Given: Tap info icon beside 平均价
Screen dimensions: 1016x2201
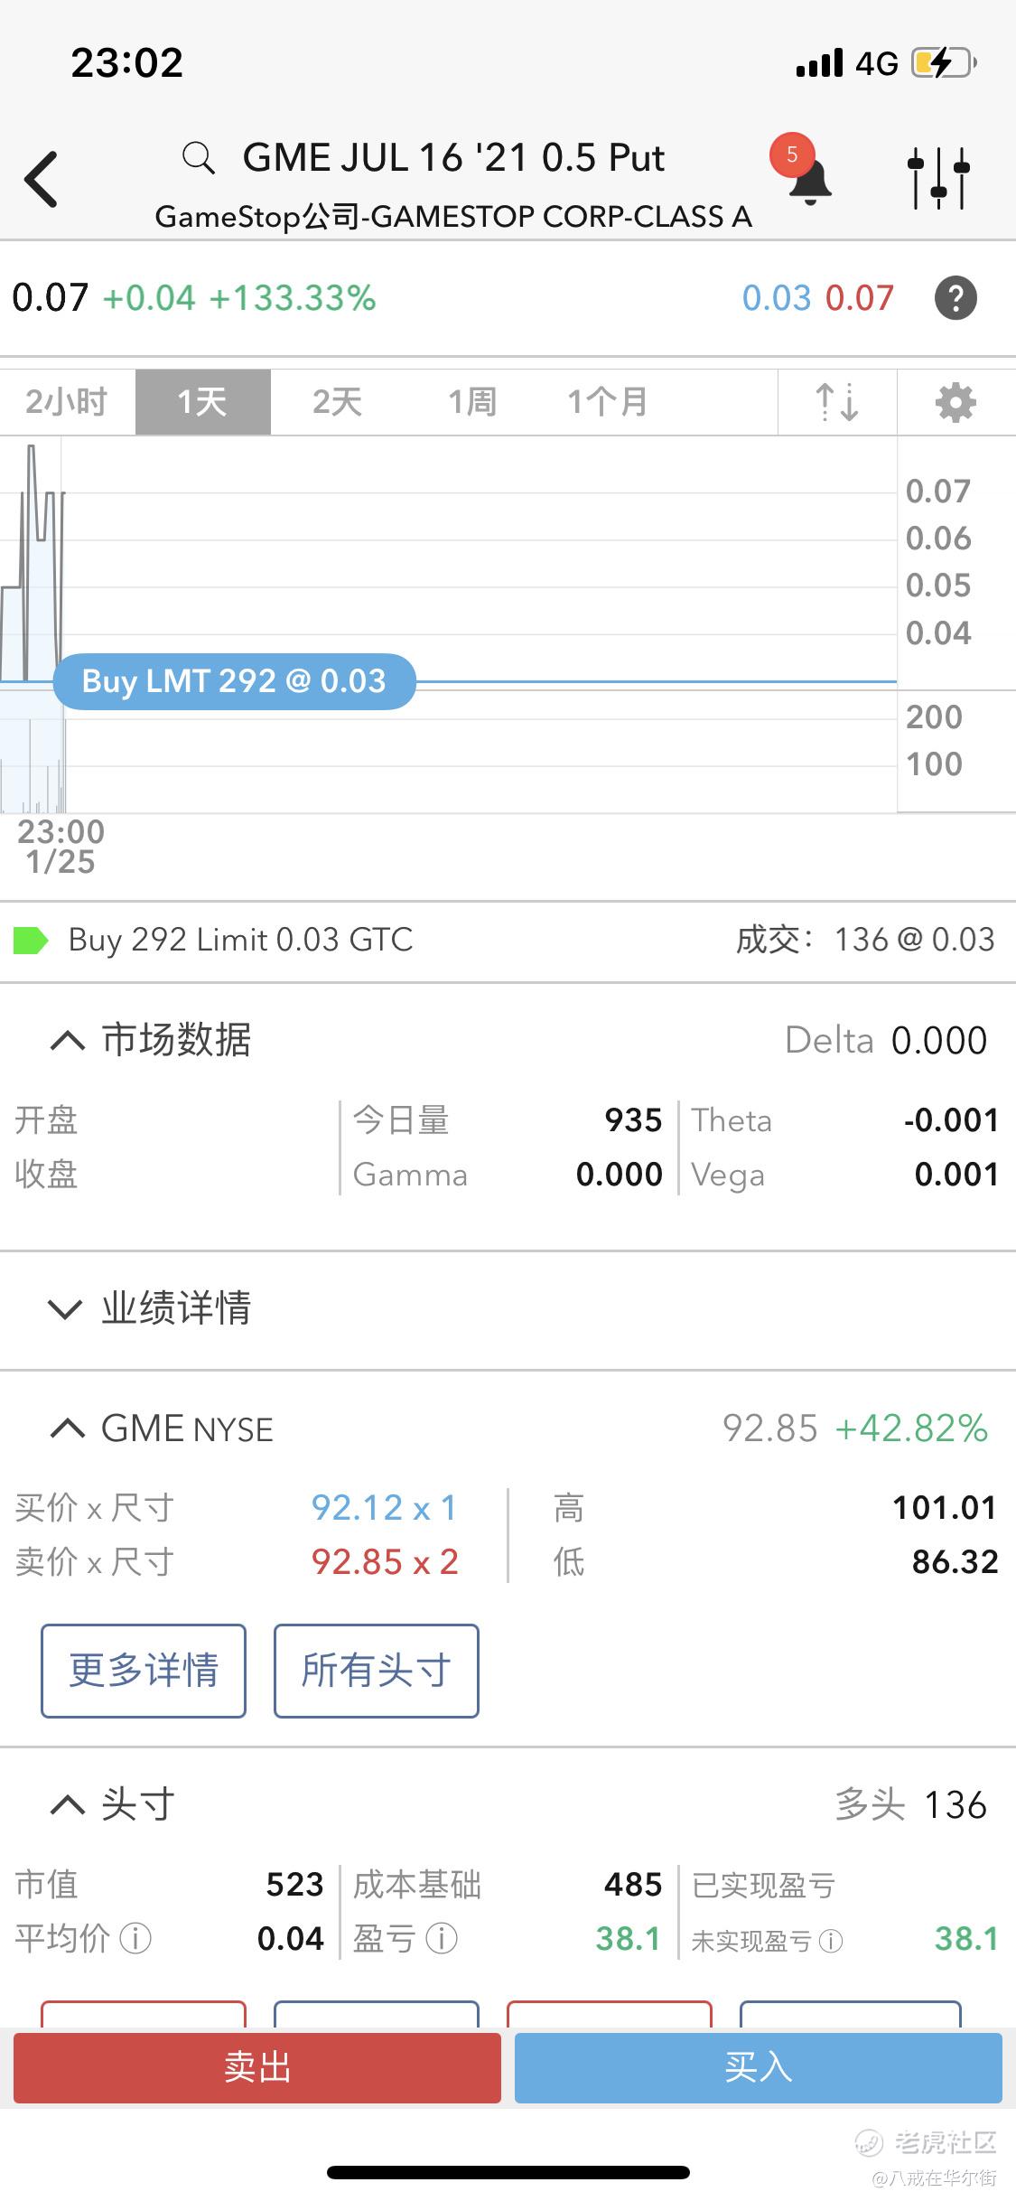Looking at the screenshot, I should [x=135, y=1938].
